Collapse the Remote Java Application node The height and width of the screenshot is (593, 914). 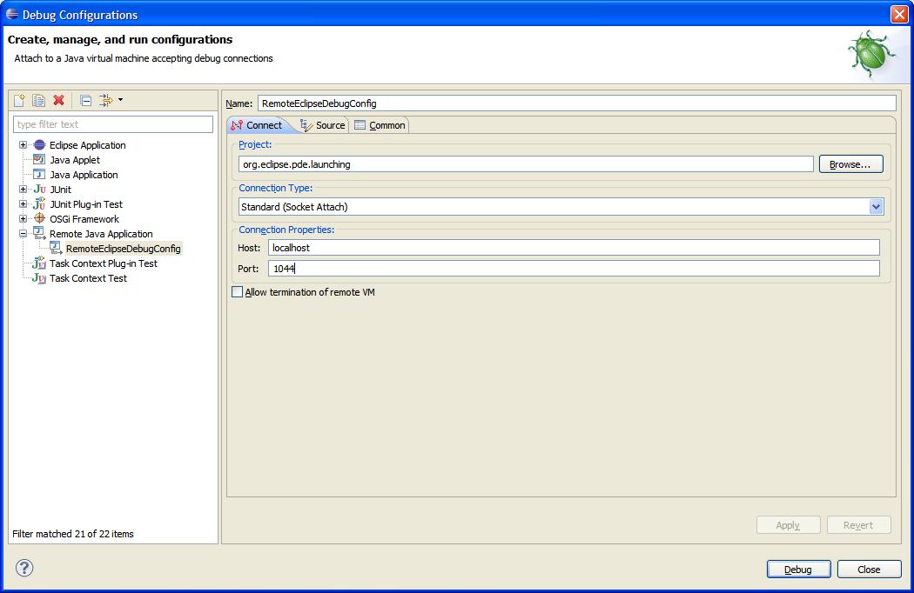point(23,234)
